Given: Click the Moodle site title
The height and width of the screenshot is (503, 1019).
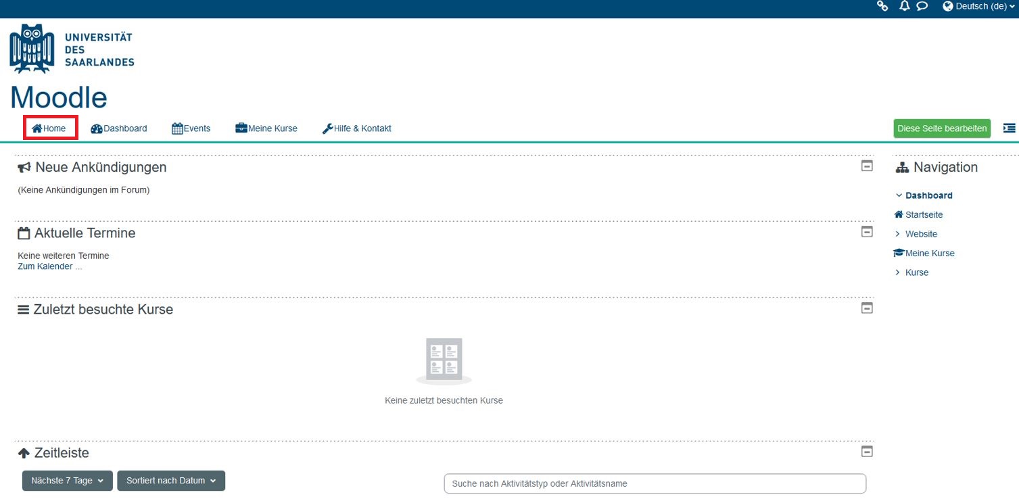Looking at the screenshot, I should tap(59, 97).
